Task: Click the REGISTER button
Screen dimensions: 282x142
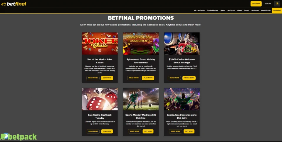Action: [x=256, y=4]
